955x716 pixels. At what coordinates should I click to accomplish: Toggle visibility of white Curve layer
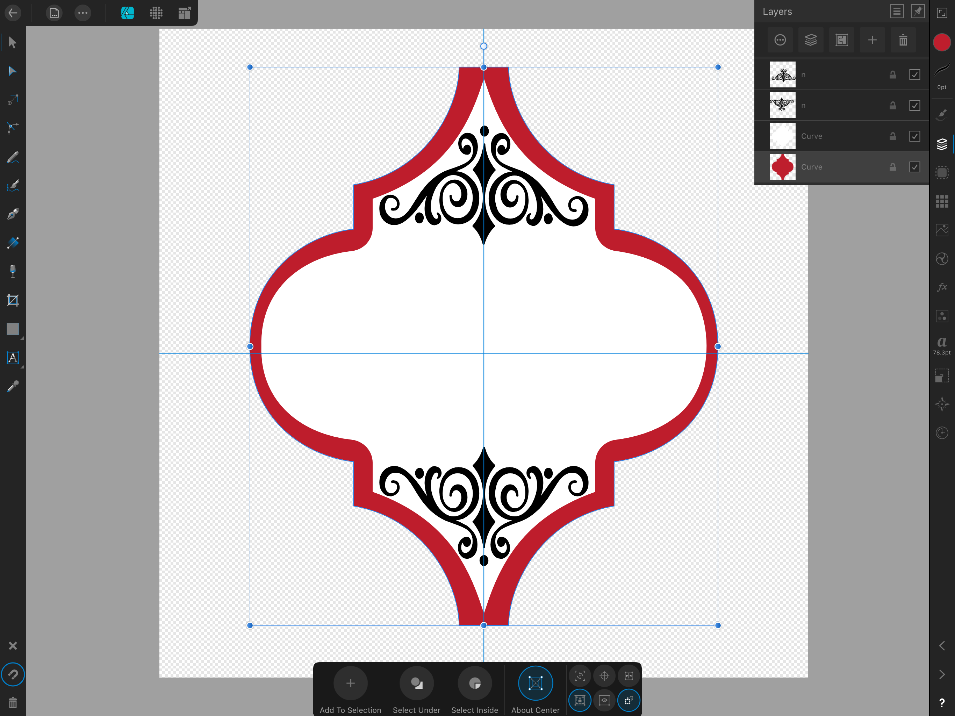tap(914, 136)
